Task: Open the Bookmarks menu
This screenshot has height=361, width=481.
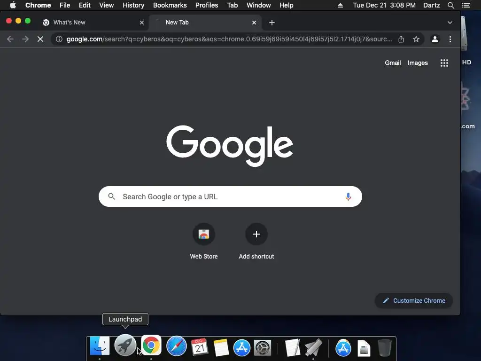Action: pyautogui.click(x=170, y=5)
